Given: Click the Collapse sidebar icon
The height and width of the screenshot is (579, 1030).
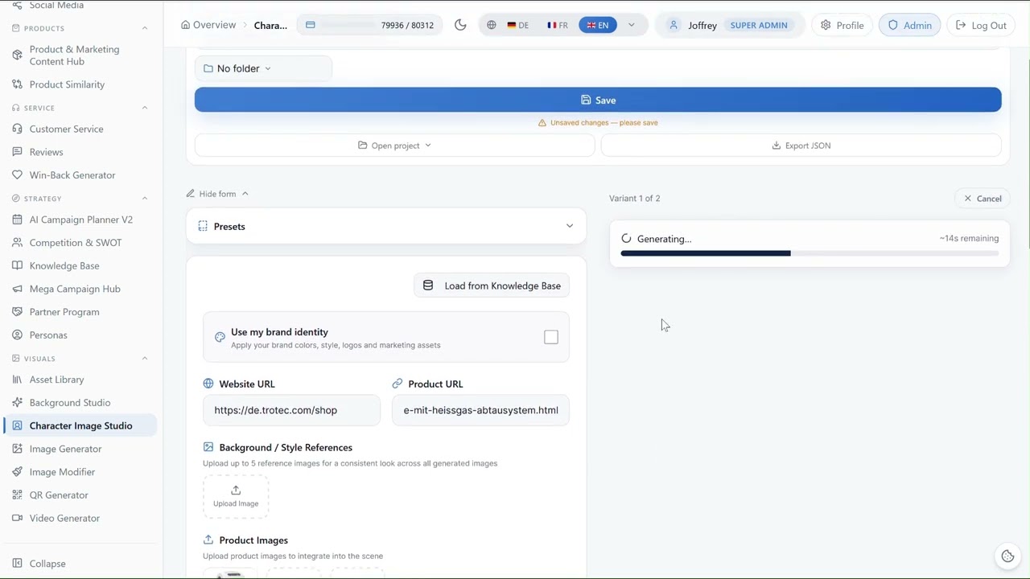Looking at the screenshot, I should [18, 564].
